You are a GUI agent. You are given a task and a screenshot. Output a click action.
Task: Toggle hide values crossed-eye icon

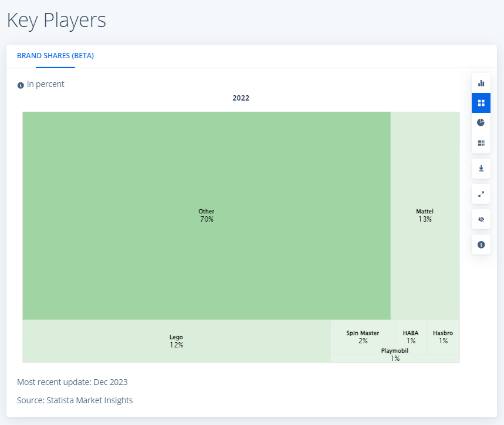[x=481, y=219]
